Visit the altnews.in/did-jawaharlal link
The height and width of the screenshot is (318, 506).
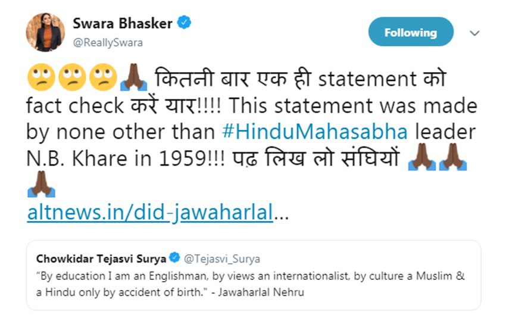tap(150, 213)
